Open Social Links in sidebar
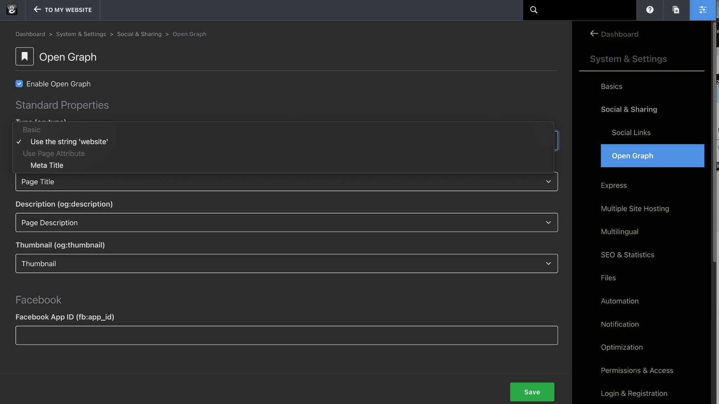719x404 pixels. point(631,132)
